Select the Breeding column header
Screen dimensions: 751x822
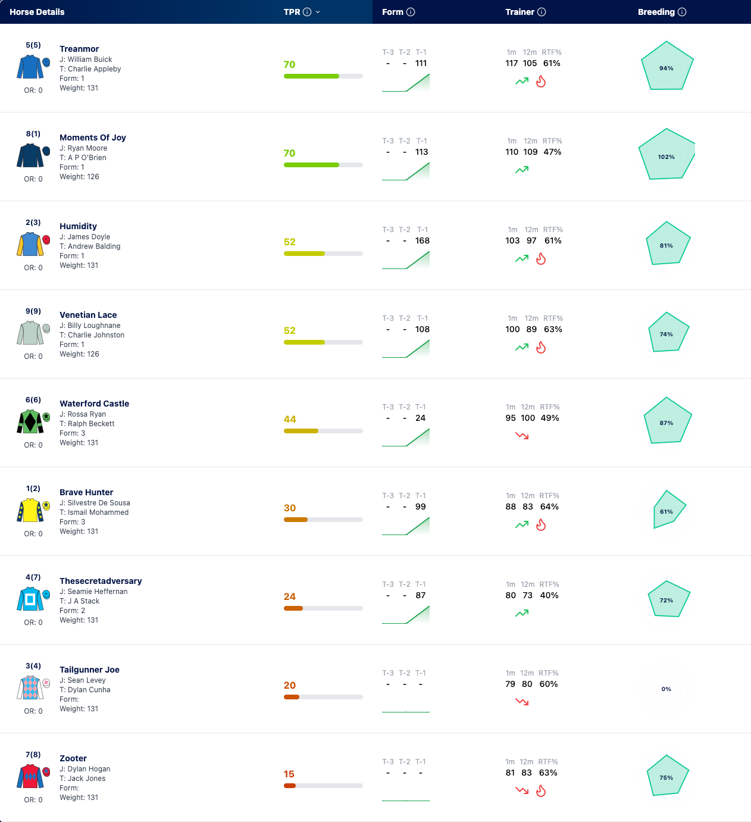pyautogui.click(x=656, y=12)
